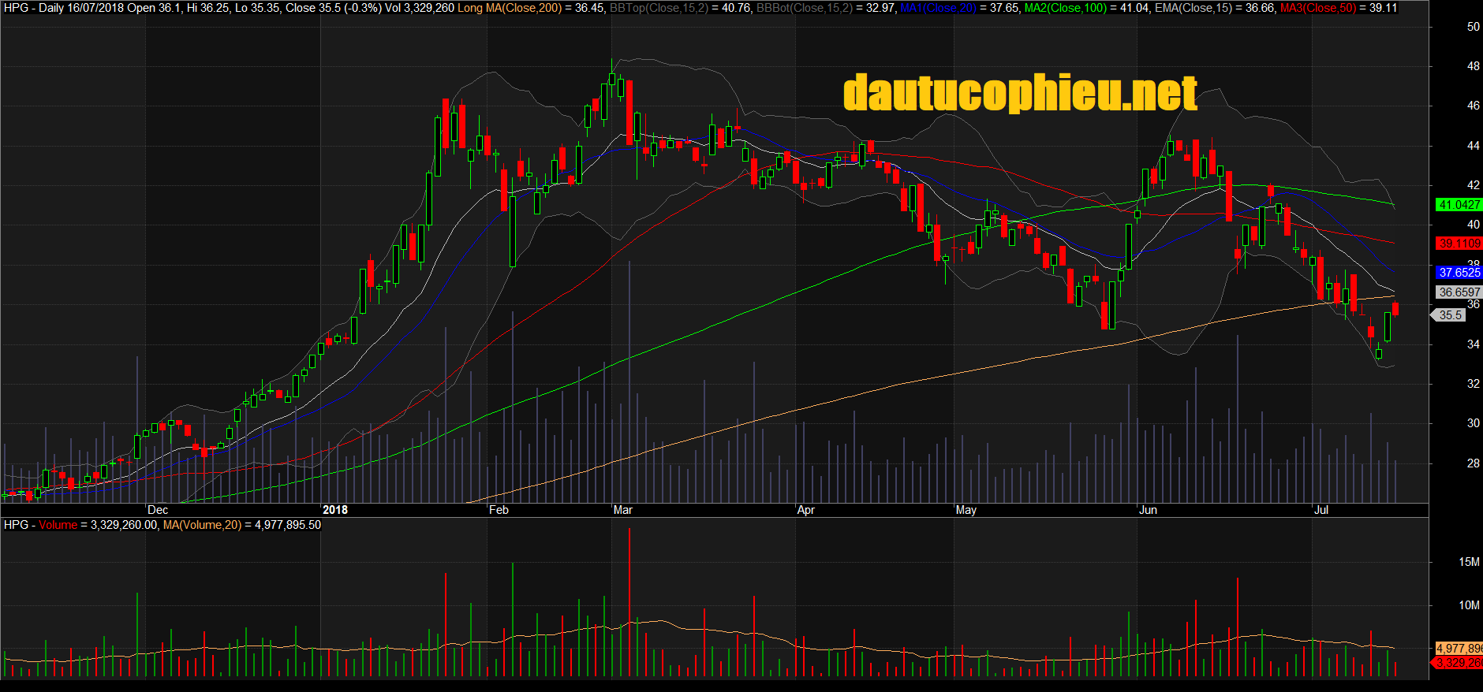1483x692 pixels.
Task: Click the Mar label on the time axis
Action: click(x=622, y=510)
